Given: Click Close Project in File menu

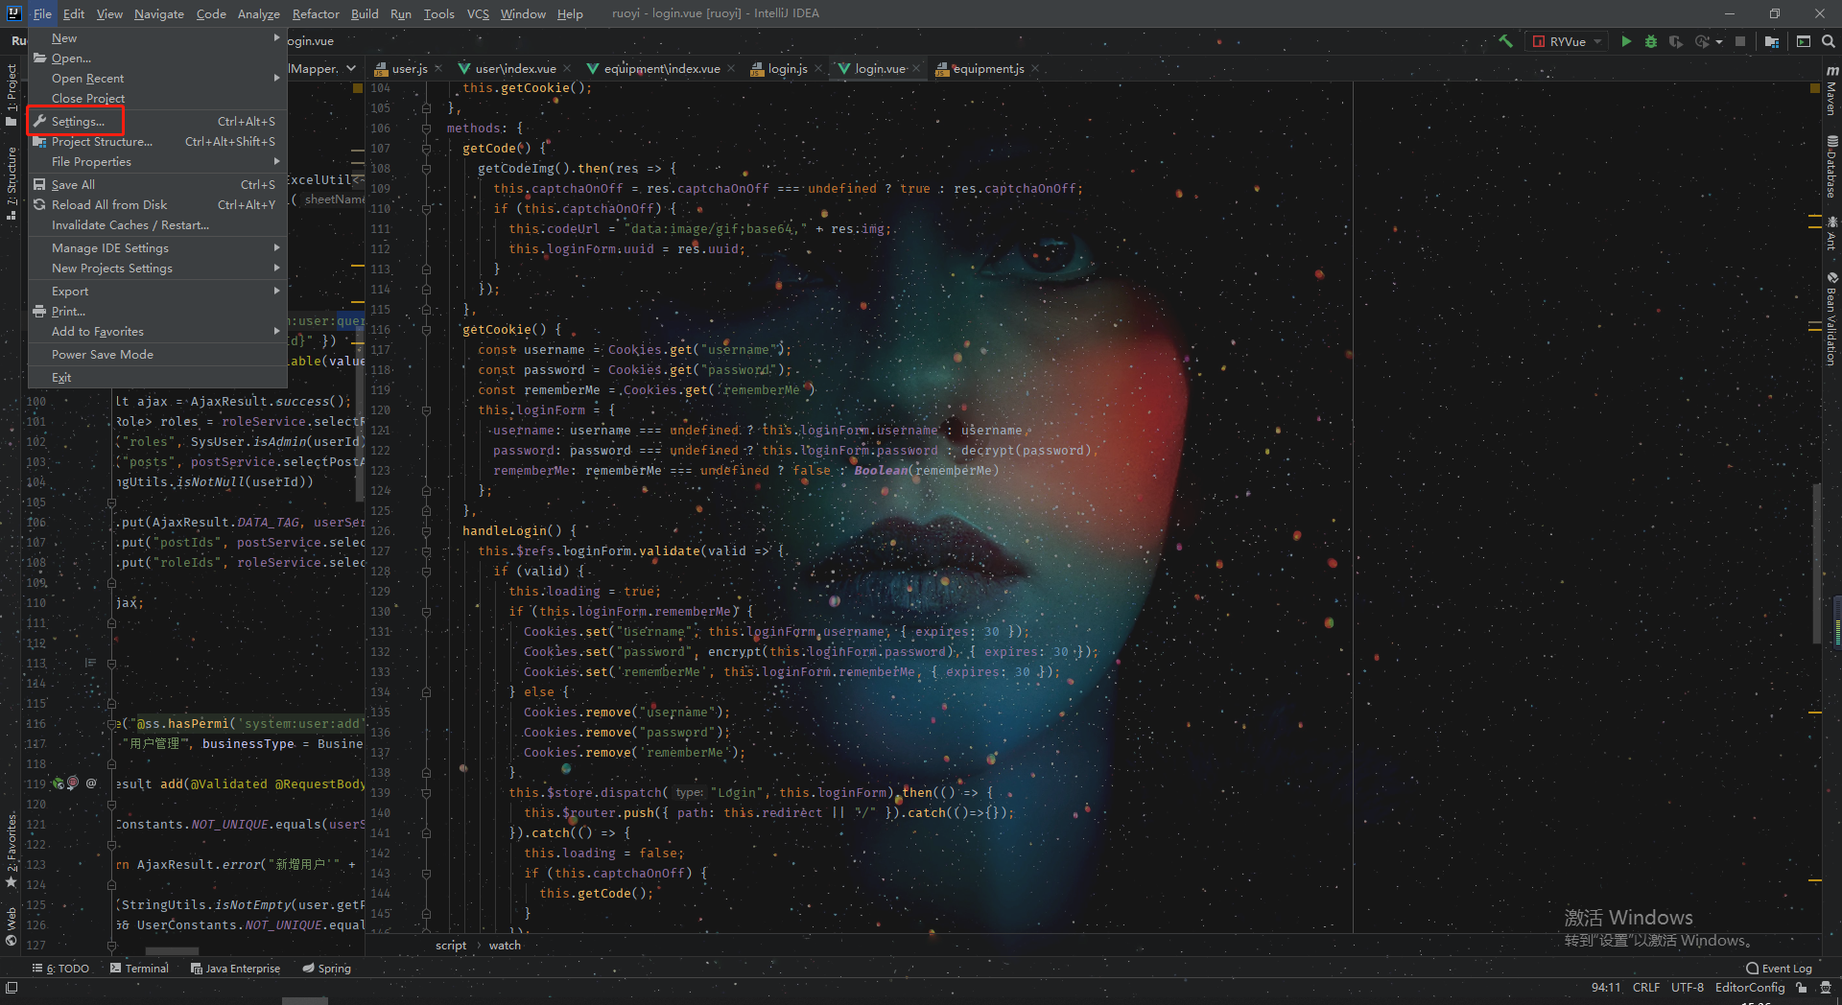Looking at the screenshot, I should (x=157, y=99).
